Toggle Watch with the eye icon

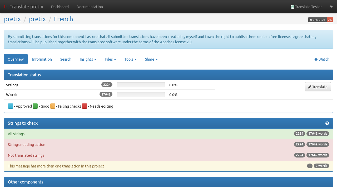click(x=321, y=59)
